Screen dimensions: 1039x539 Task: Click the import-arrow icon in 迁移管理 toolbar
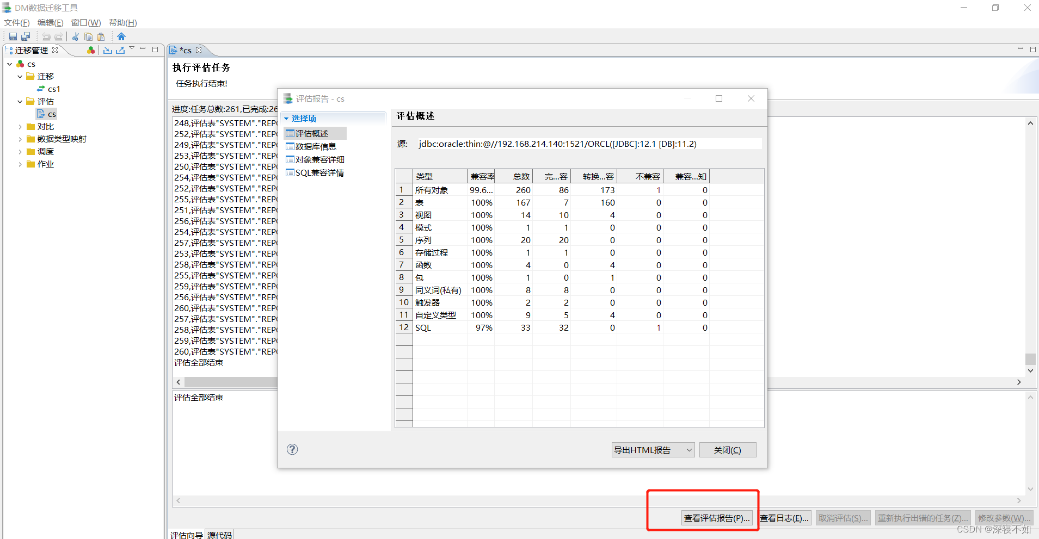click(x=108, y=50)
